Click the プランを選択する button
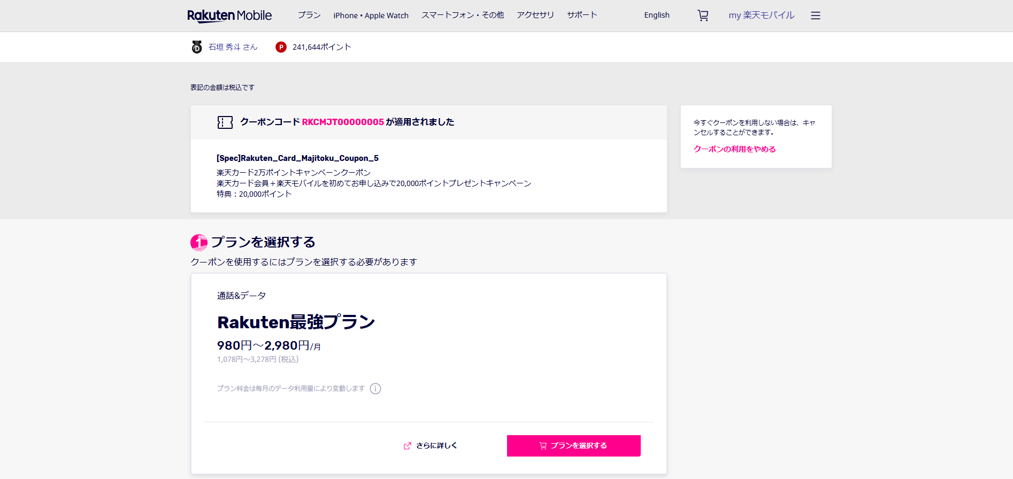Viewport: 1013px width, 479px height. 573,446
